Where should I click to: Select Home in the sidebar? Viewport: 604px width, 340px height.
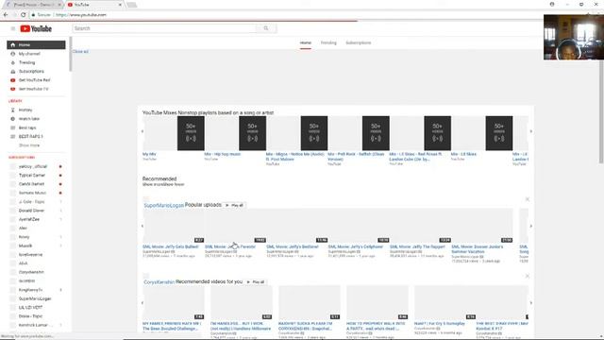pyautogui.click(x=36, y=44)
